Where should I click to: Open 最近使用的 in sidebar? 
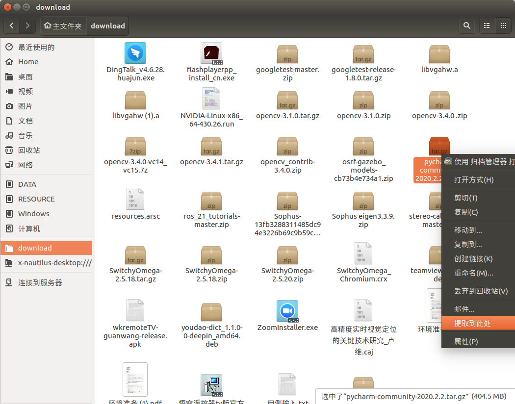[46, 47]
